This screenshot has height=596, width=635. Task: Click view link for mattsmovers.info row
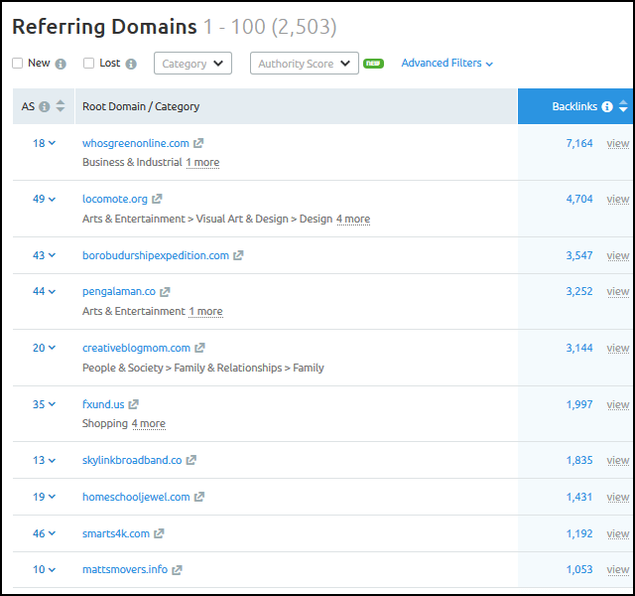(x=618, y=570)
